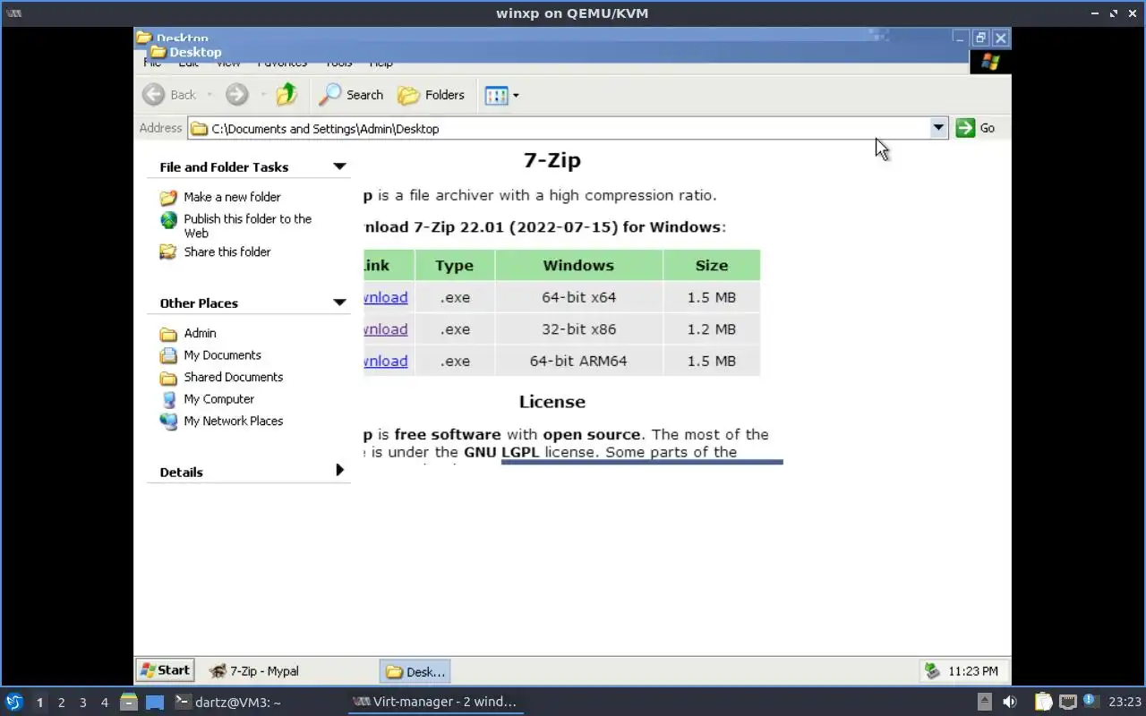
Task: Switch to 7-Zip - Mypal taskbar window
Action: [254, 671]
